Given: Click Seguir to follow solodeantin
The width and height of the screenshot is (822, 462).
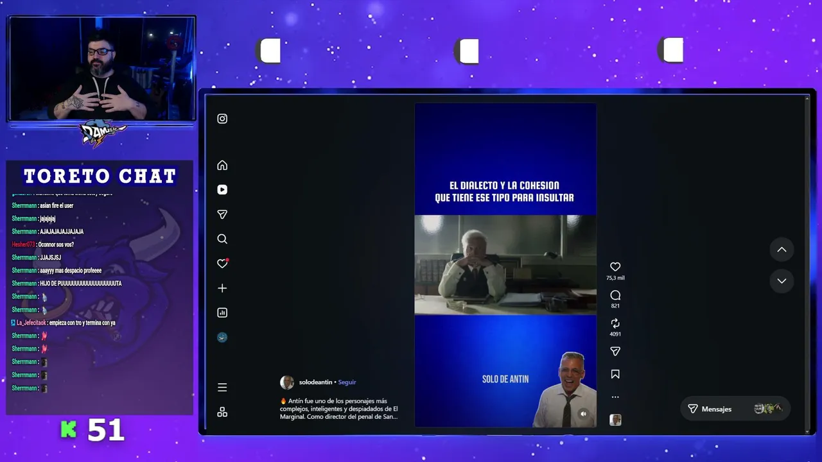Looking at the screenshot, I should click(x=347, y=382).
